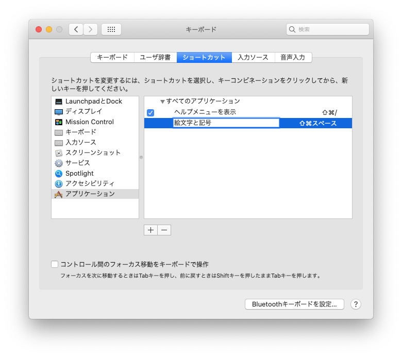Open the 音声入力 tab

pyautogui.click(x=293, y=57)
